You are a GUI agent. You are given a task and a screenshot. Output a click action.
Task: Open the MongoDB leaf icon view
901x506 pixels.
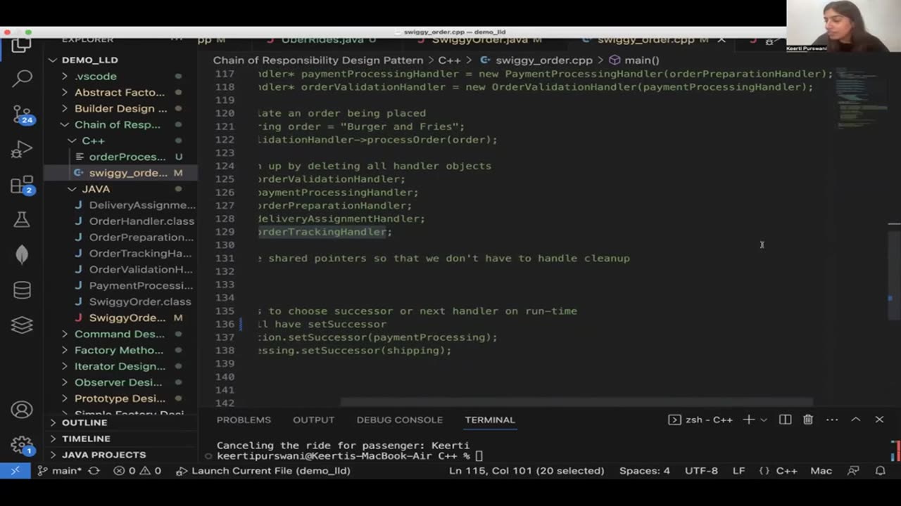coord(22,254)
